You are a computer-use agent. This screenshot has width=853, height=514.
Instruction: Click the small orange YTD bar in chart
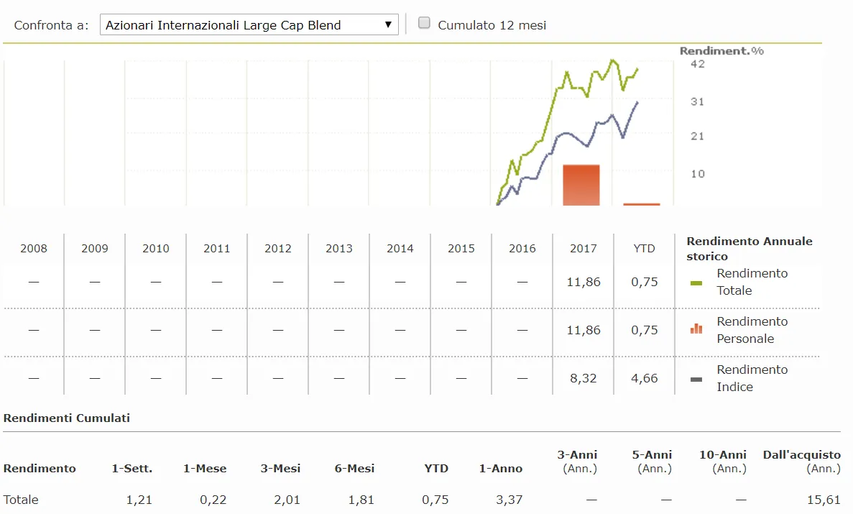click(x=641, y=204)
